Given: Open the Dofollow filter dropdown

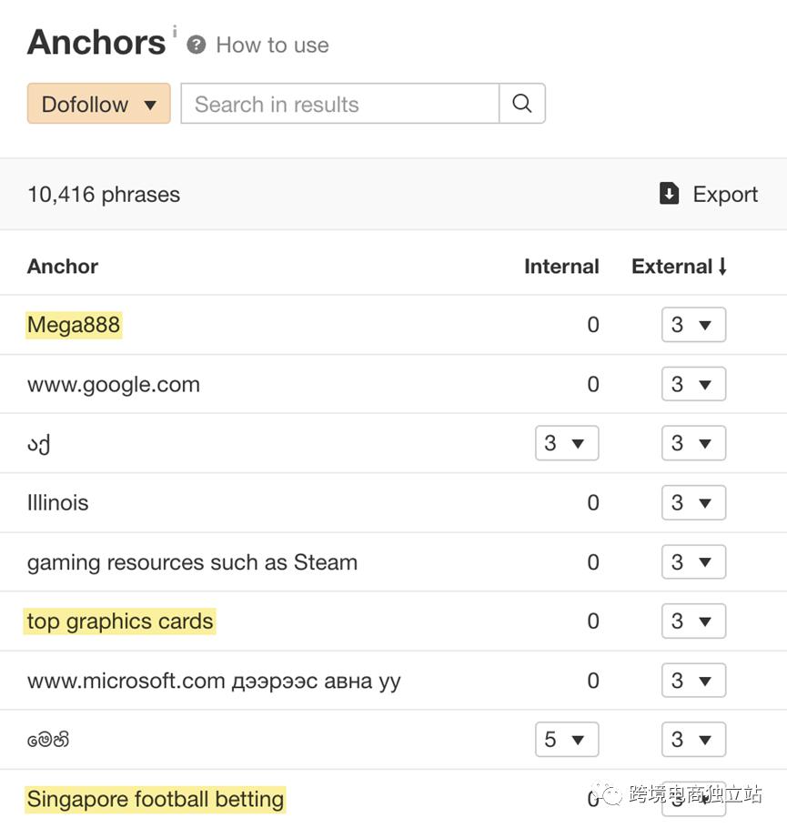Looking at the screenshot, I should tap(98, 104).
